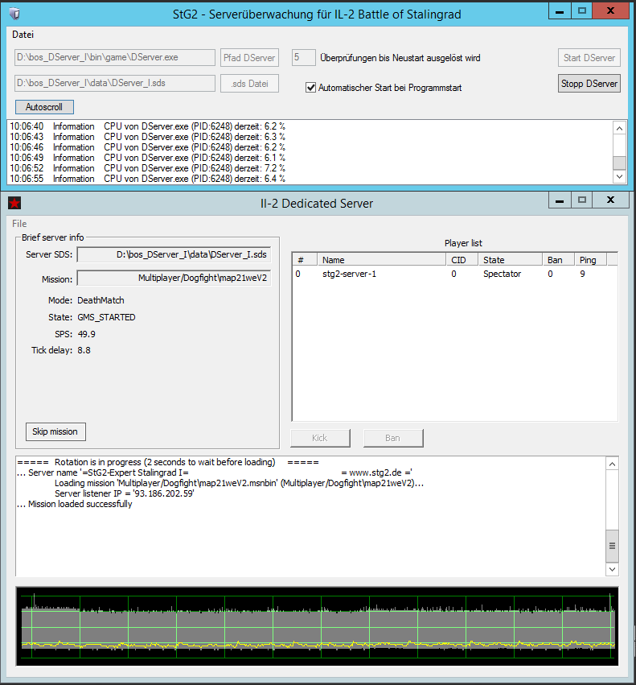The image size is (636, 685).
Task: Click the Mission loaded successfully log line
Action: (x=75, y=504)
